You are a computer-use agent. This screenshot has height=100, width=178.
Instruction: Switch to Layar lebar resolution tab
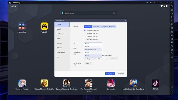tap(104, 27)
